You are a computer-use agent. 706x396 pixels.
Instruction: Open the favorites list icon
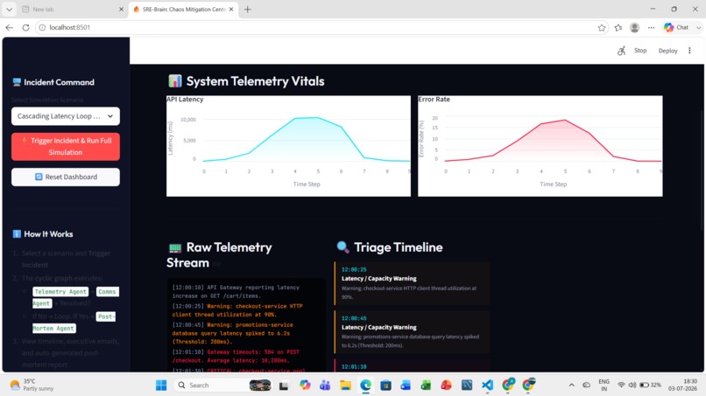pyautogui.click(x=618, y=27)
